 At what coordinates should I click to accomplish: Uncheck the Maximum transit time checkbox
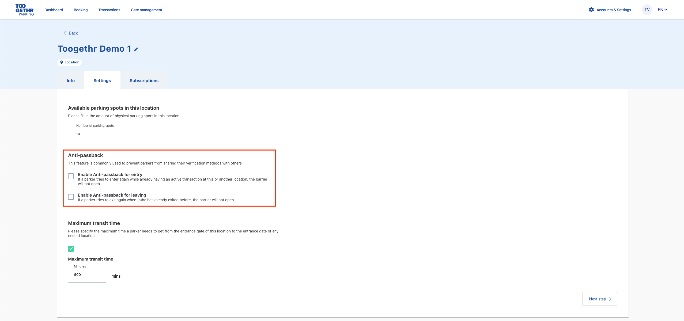(71, 249)
